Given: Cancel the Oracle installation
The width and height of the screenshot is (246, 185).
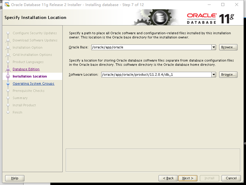Looking at the screenshot, I should pyautogui.click(x=231, y=178).
